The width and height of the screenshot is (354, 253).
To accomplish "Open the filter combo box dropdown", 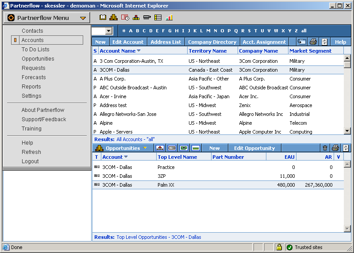I will click(109, 31).
